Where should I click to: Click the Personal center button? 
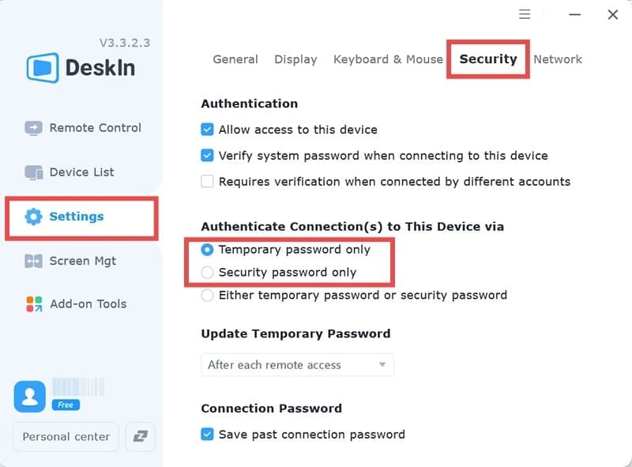pos(66,437)
